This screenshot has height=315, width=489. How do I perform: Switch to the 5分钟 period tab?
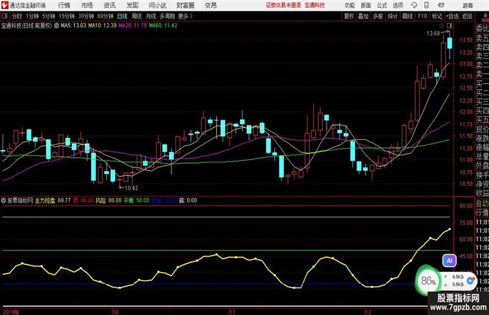49,16
